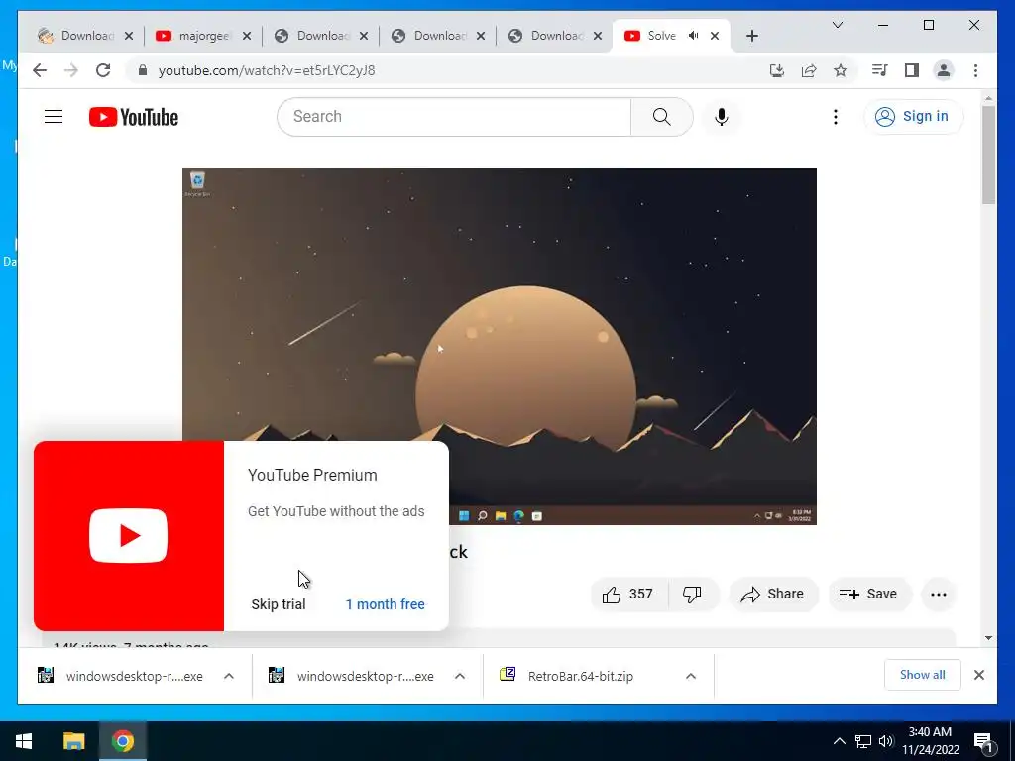Click Sign in button

[x=913, y=117]
